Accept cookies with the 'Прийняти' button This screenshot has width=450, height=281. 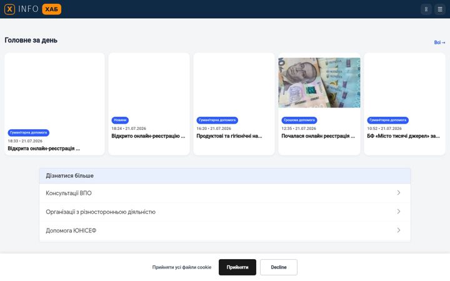click(237, 267)
